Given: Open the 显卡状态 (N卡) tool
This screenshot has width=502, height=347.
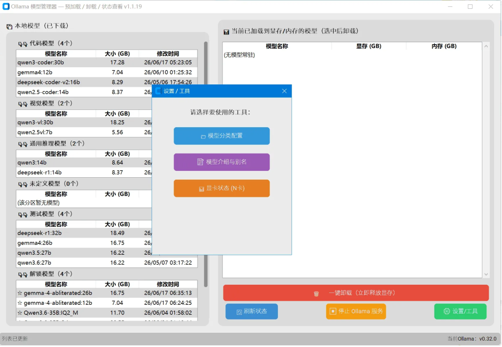Looking at the screenshot, I should point(222,188).
